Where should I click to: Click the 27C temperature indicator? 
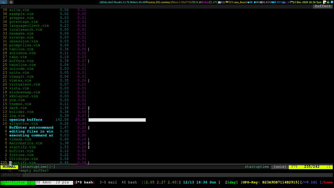point(214,2)
